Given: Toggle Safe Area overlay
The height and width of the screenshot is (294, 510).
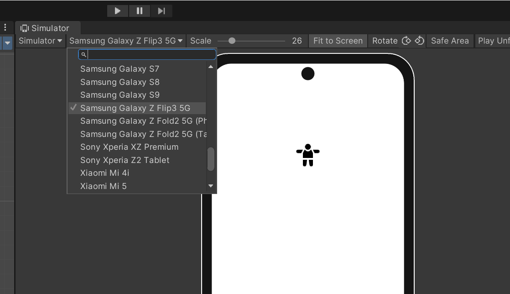Looking at the screenshot, I should [450, 41].
